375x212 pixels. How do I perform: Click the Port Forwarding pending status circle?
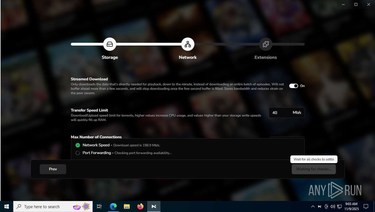pos(78,153)
